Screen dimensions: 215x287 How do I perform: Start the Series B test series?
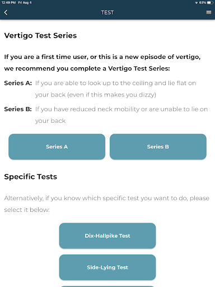(158, 147)
